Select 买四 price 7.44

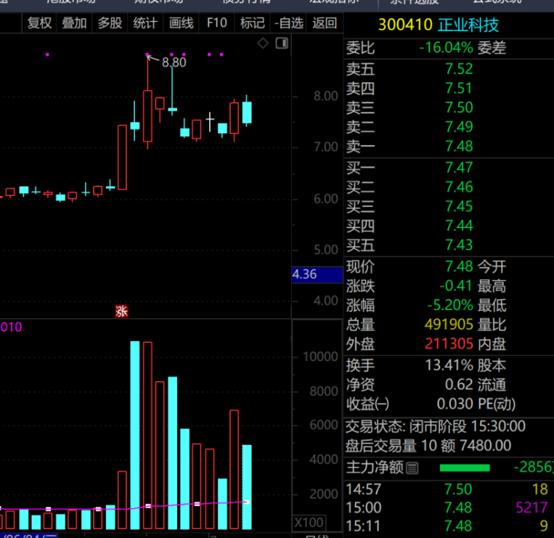pos(459,226)
